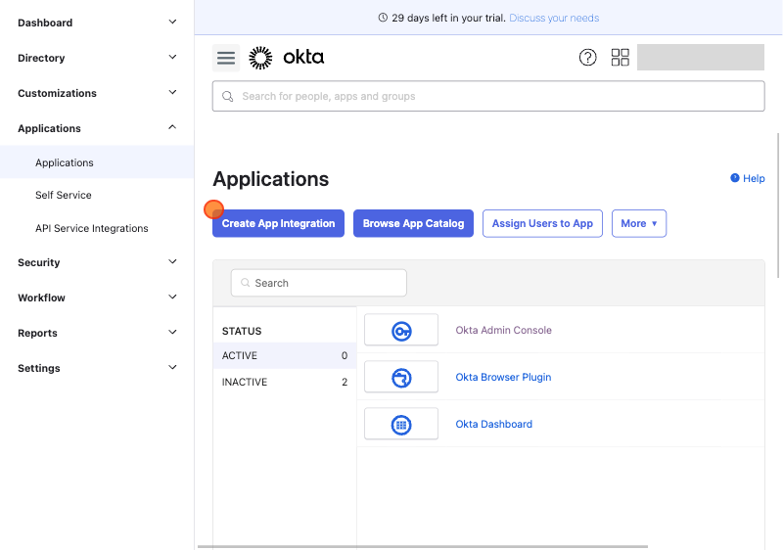Click Browse App Catalog button
Screen dimensions: 783x550
(413, 223)
